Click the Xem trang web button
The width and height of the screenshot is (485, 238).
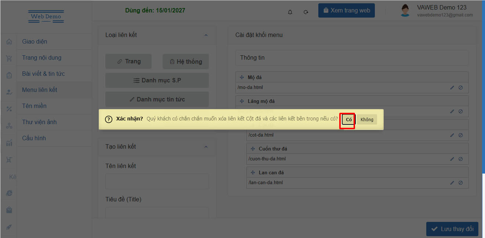[346, 11]
